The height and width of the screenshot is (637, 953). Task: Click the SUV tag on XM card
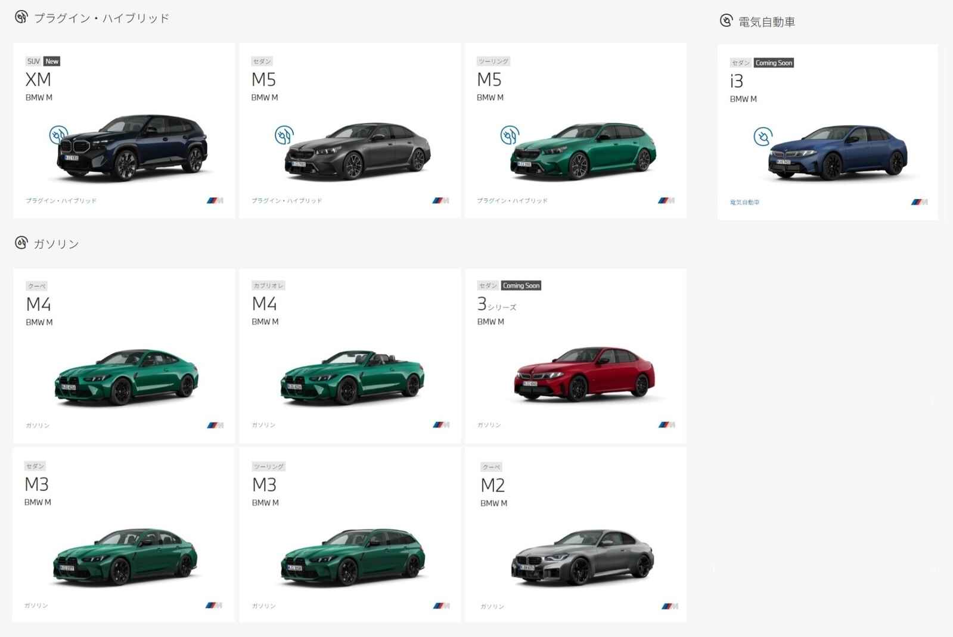click(x=33, y=61)
